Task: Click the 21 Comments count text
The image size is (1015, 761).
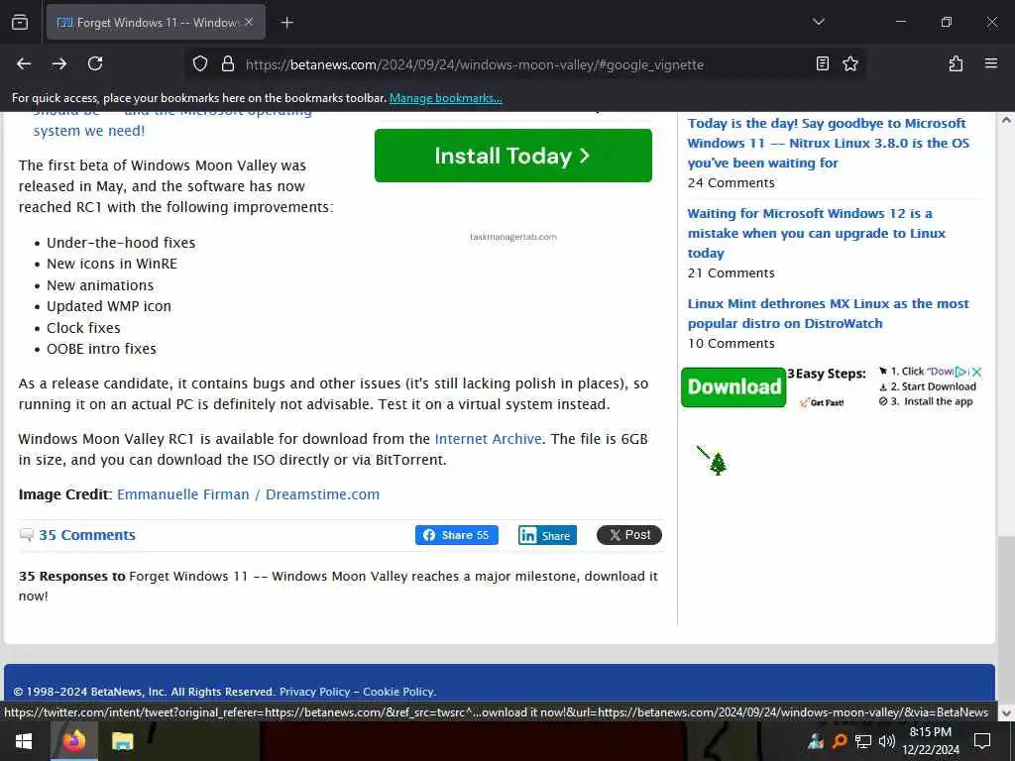Action: (731, 273)
